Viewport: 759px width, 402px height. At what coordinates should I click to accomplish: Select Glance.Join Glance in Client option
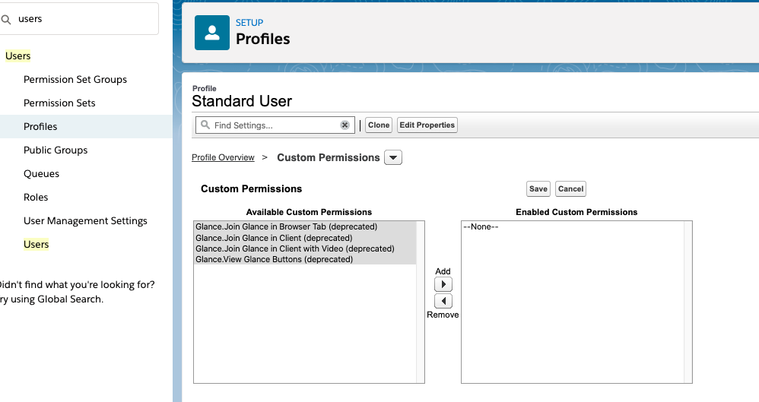pos(274,238)
